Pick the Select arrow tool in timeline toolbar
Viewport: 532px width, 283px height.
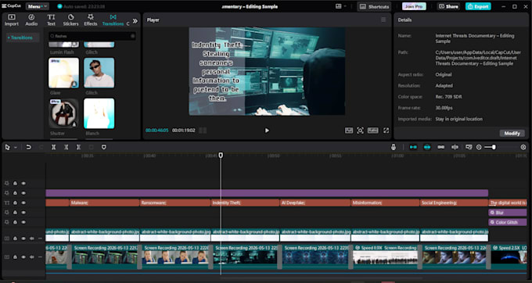click(8, 147)
